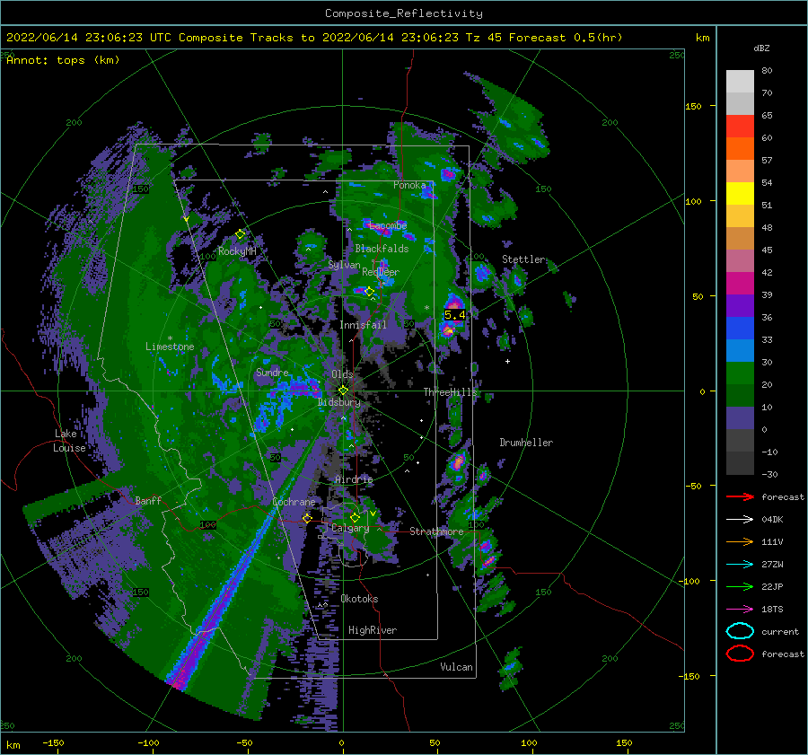
Task: Click the 'Annot: tops (km)' label
Action: [63, 60]
